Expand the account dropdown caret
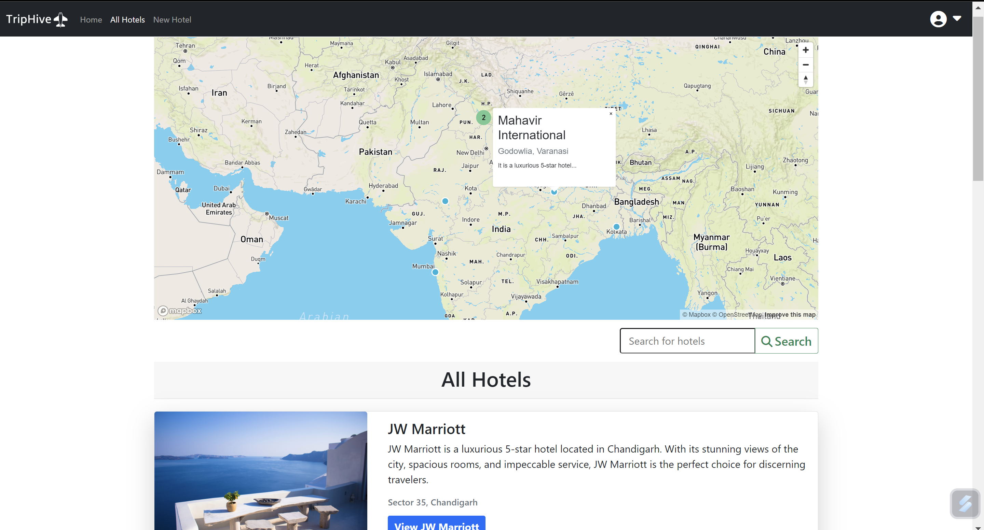Viewport: 984px width, 530px height. pos(957,18)
